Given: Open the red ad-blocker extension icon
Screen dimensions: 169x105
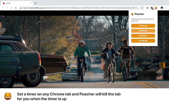Looking at the screenshot, I should (x=152, y=8).
